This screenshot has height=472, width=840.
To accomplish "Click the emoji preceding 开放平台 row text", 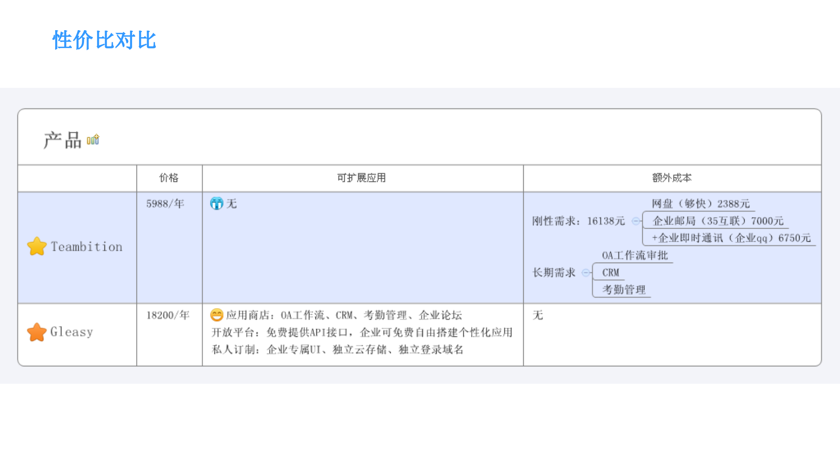I will pyautogui.click(x=217, y=315).
